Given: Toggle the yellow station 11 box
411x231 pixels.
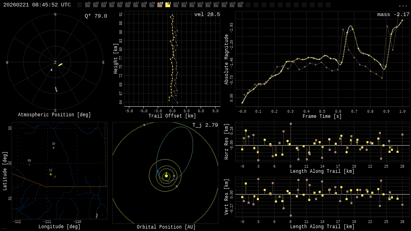Looking at the screenshot, I should (168, 5).
